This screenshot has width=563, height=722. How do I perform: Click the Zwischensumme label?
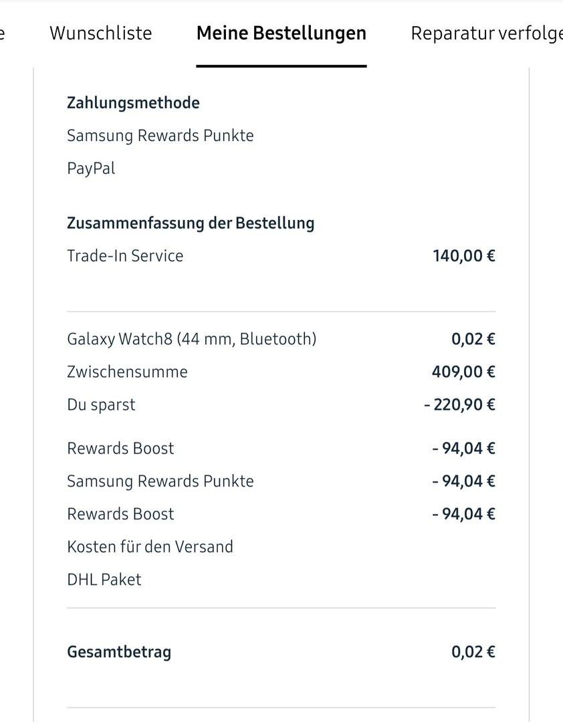point(127,372)
